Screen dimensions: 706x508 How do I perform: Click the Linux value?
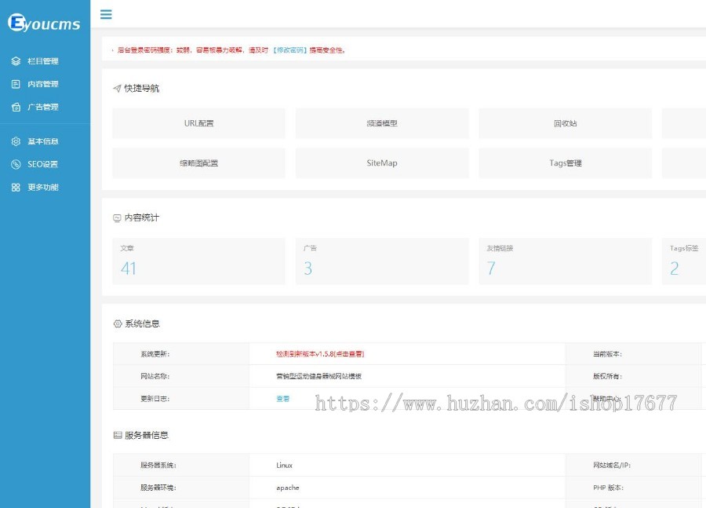tap(285, 465)
